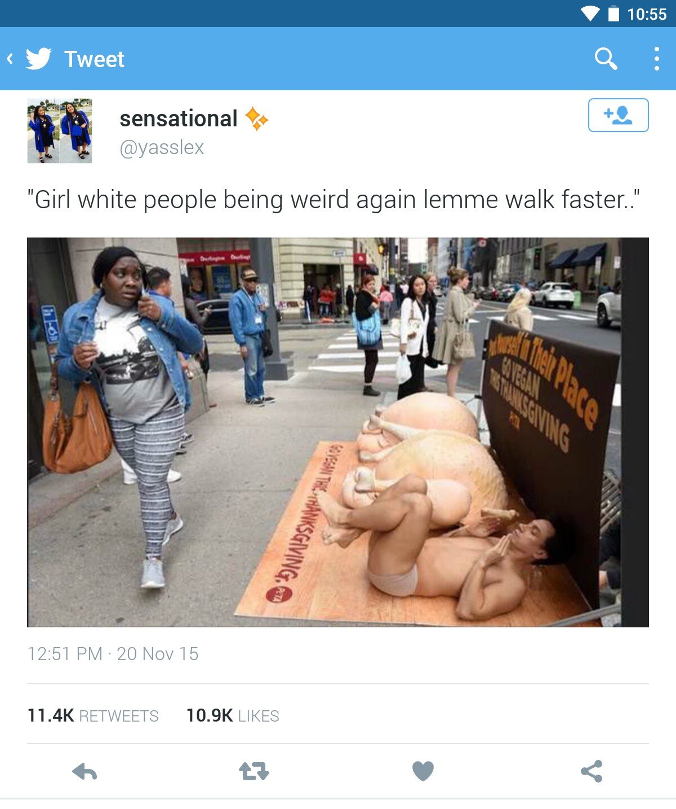
Task: Open the search magnifier icon
Action: tap(606, 59)
